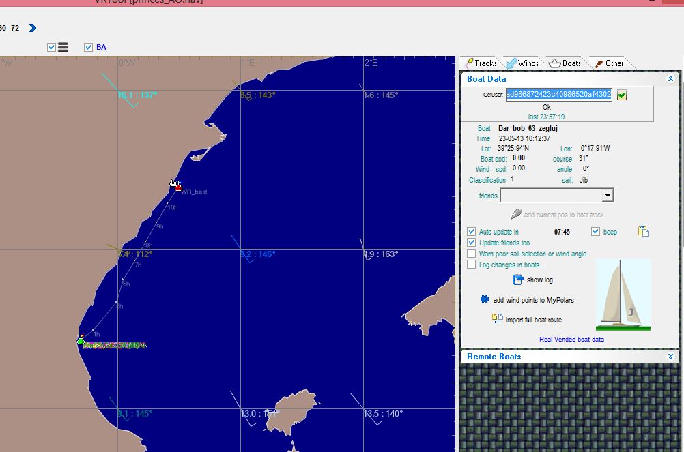Click the red WR_best boat marker
Viewport: 684px width, 452px height.
click(x=178, y=187)
